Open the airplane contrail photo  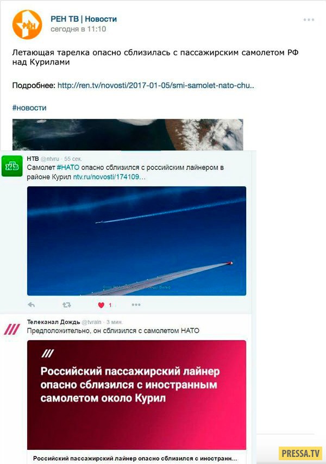(x=137, y=241)
